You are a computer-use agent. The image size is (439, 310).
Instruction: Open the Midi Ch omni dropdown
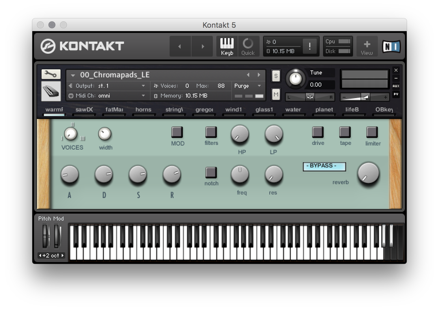108,96
